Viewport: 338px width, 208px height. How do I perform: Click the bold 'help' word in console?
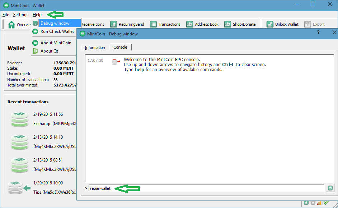(140, 70)
